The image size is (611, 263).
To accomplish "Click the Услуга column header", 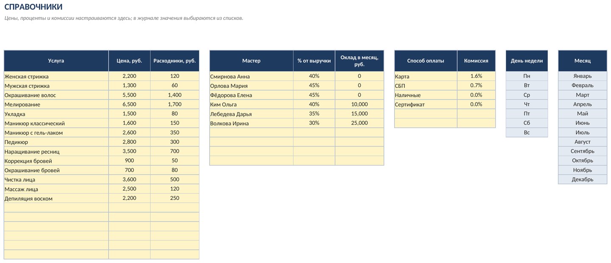I will (56, 61).
